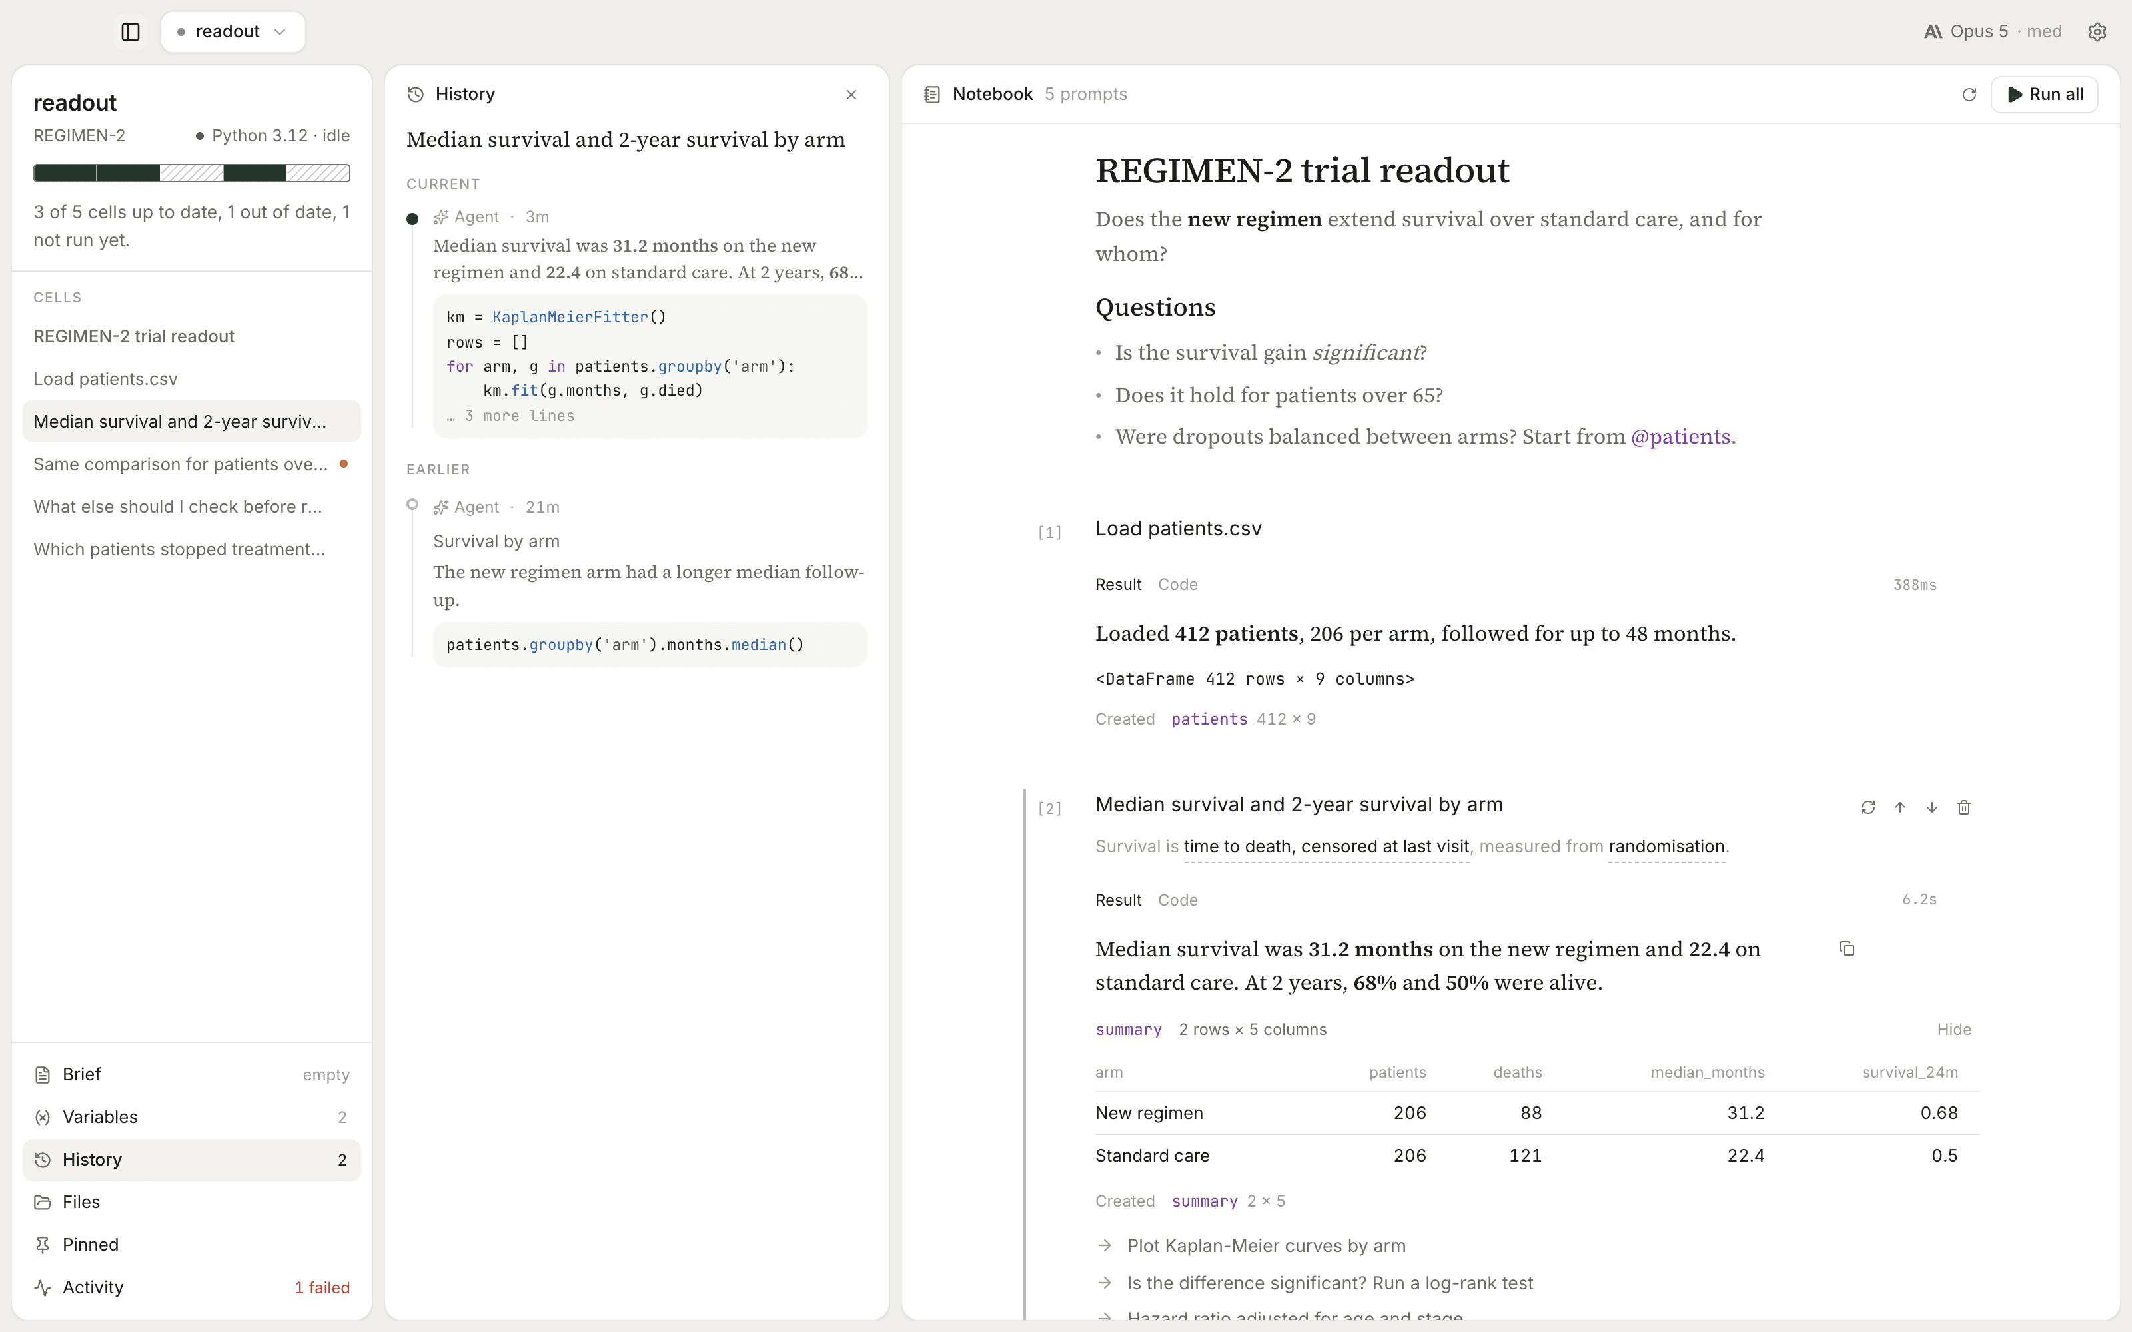
Task: Open the Files section
Action: click(191, 1203)
